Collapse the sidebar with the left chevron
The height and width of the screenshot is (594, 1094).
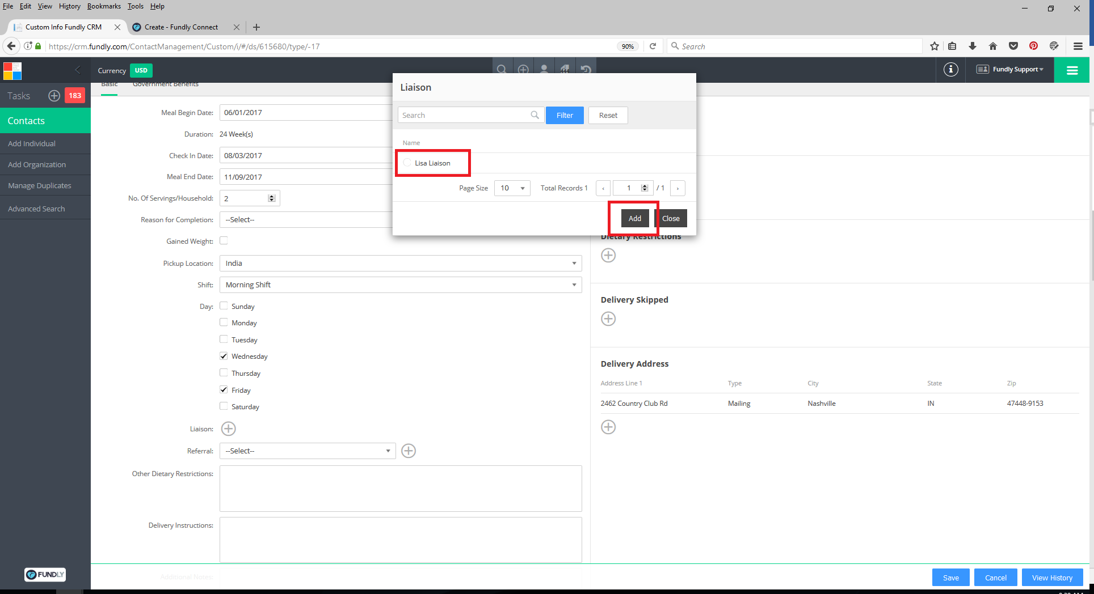(78, 70)
